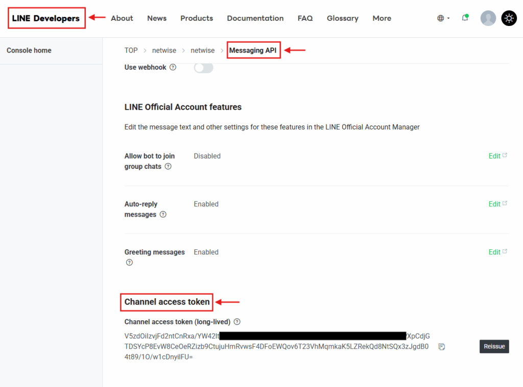Enable the Use webhook switch

click(203, 68)
